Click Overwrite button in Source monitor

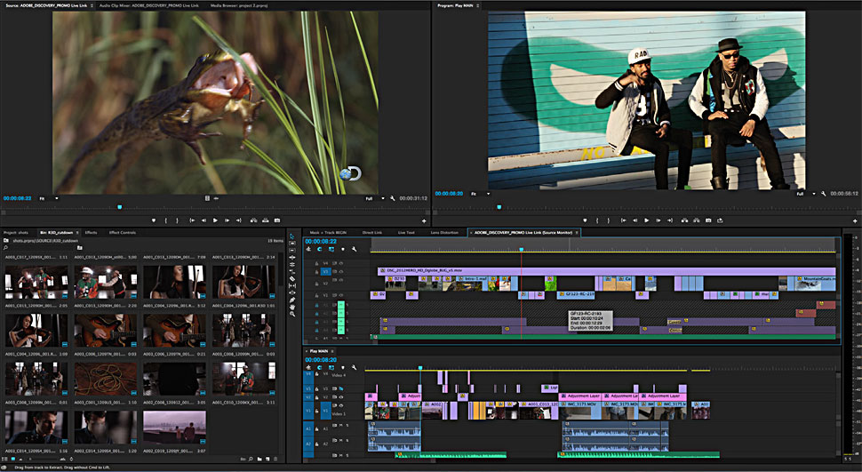point(266,220)
